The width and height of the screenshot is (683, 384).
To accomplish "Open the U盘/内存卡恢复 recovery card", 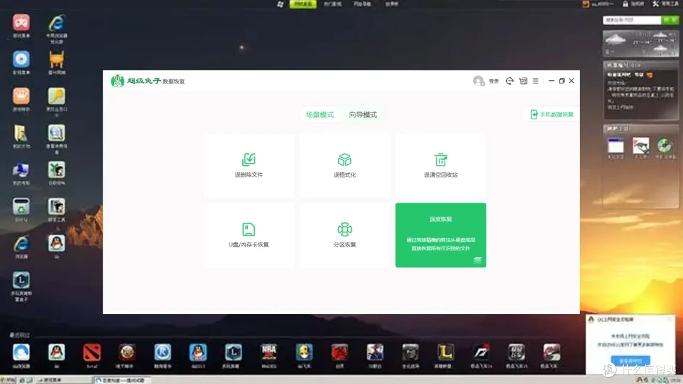I will [x=249, y=235].
